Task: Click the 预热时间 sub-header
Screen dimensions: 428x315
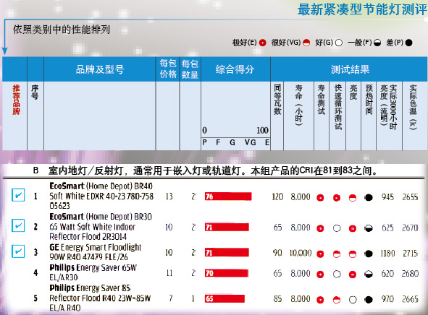Action: 369,100
